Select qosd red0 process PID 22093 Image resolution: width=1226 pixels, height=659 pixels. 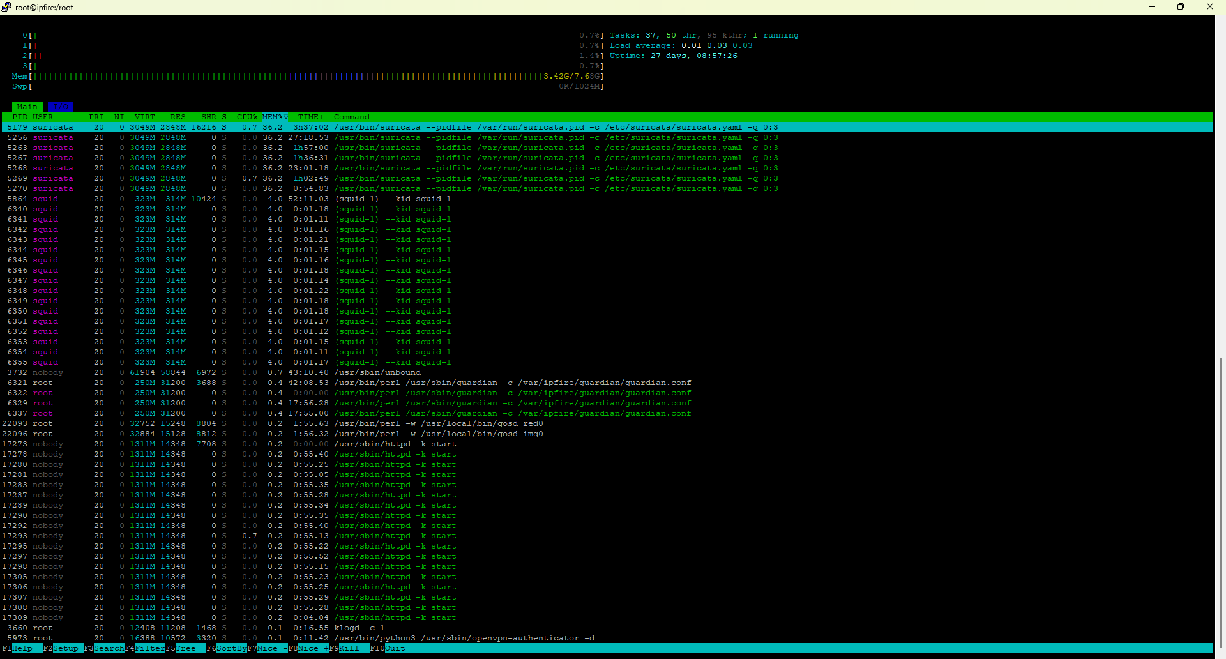tap(607, 423)
